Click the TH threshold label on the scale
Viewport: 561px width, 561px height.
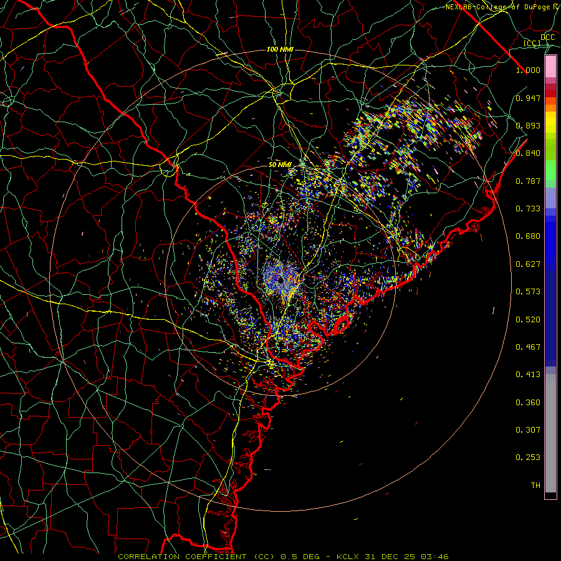(535, 486)
